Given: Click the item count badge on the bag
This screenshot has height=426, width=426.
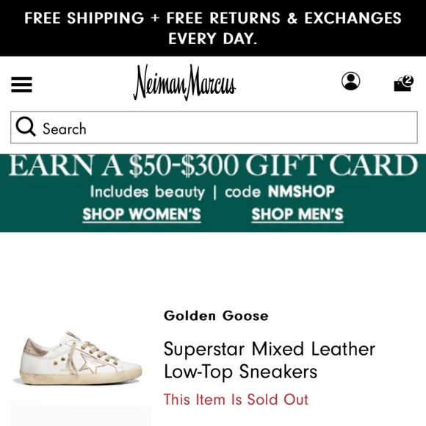Looking at the screenshot, I should (x=408, y=80).
